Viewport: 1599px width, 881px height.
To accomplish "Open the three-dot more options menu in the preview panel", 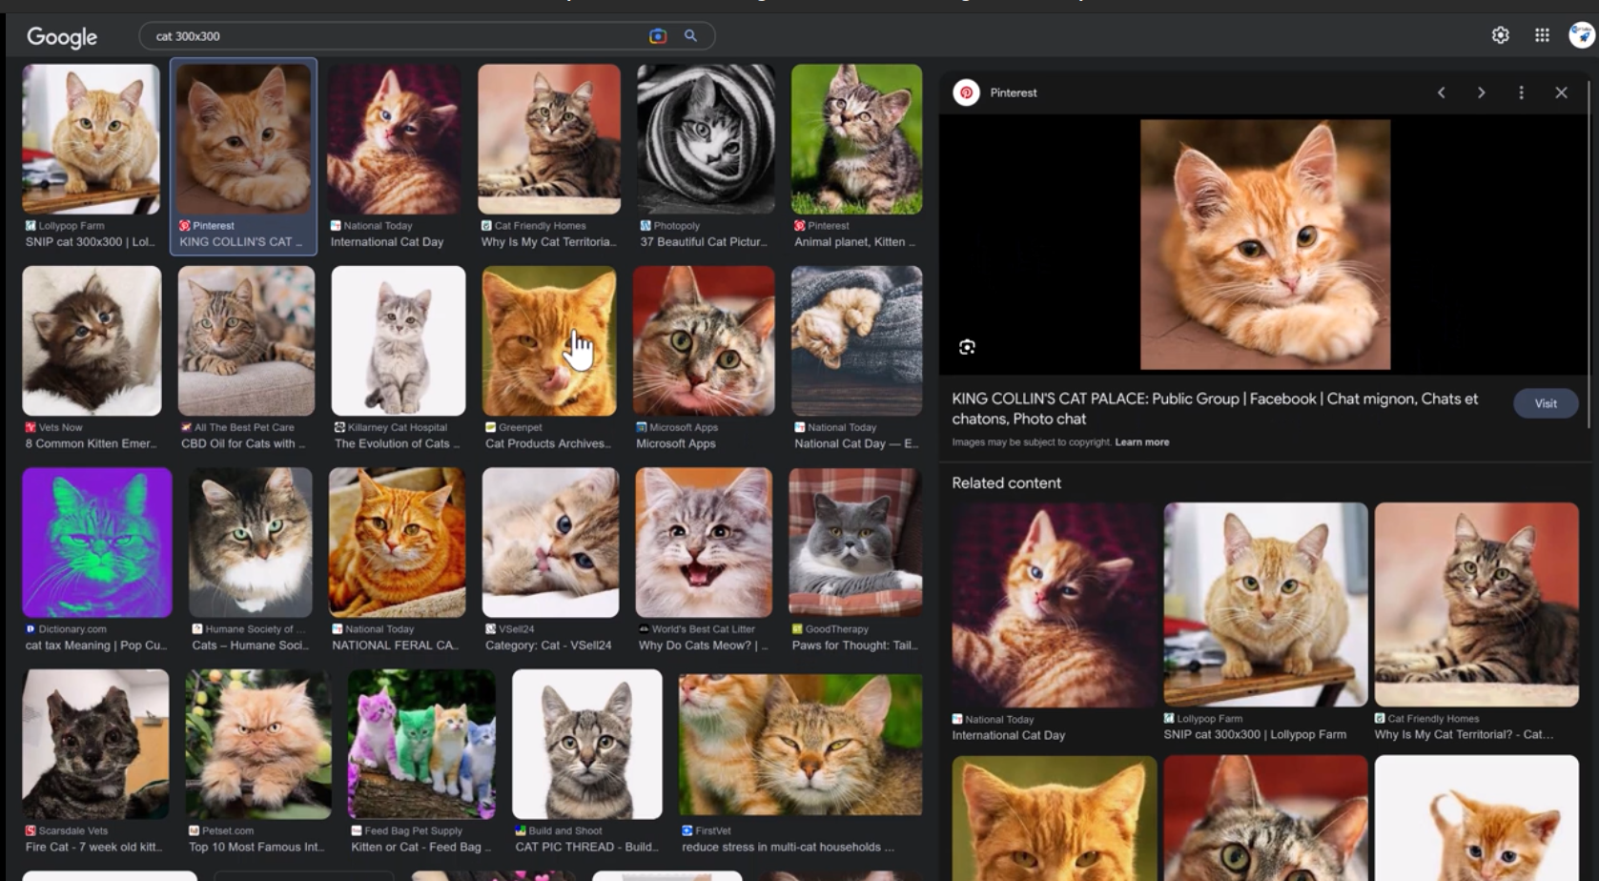I will tap(1521, 92).
